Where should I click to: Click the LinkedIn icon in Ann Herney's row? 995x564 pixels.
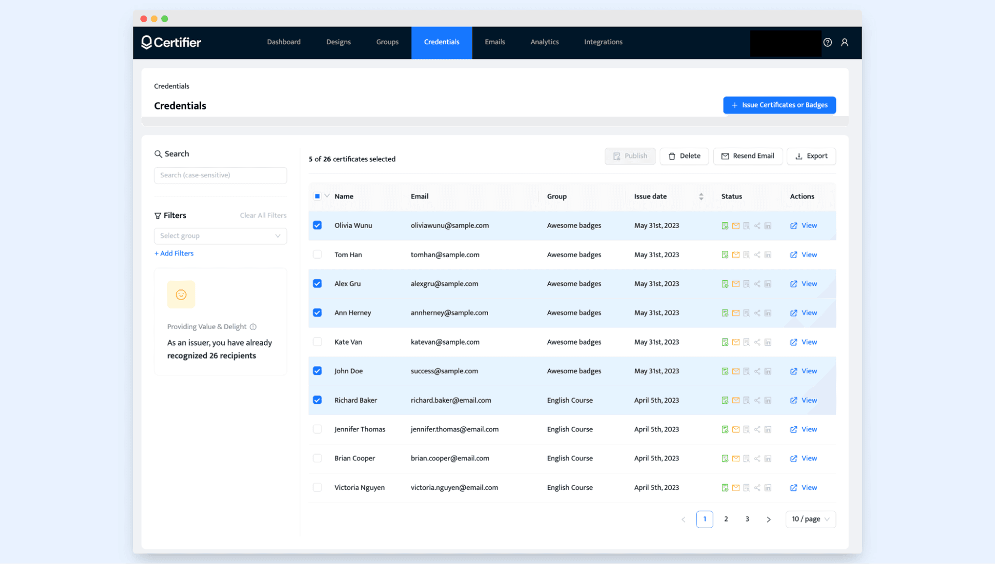click(x=768, y=313)
